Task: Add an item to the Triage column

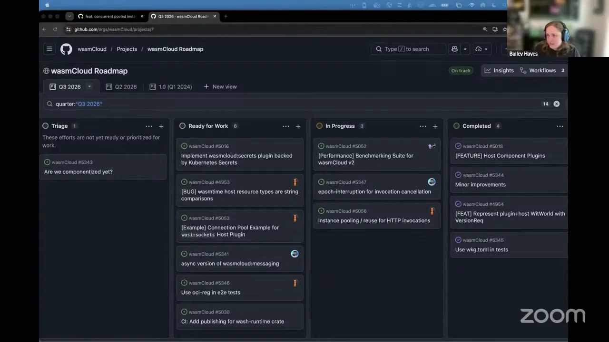Action: (x=161, y=126)
